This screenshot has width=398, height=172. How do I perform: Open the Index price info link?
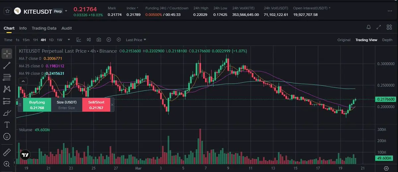click(133, 8)
